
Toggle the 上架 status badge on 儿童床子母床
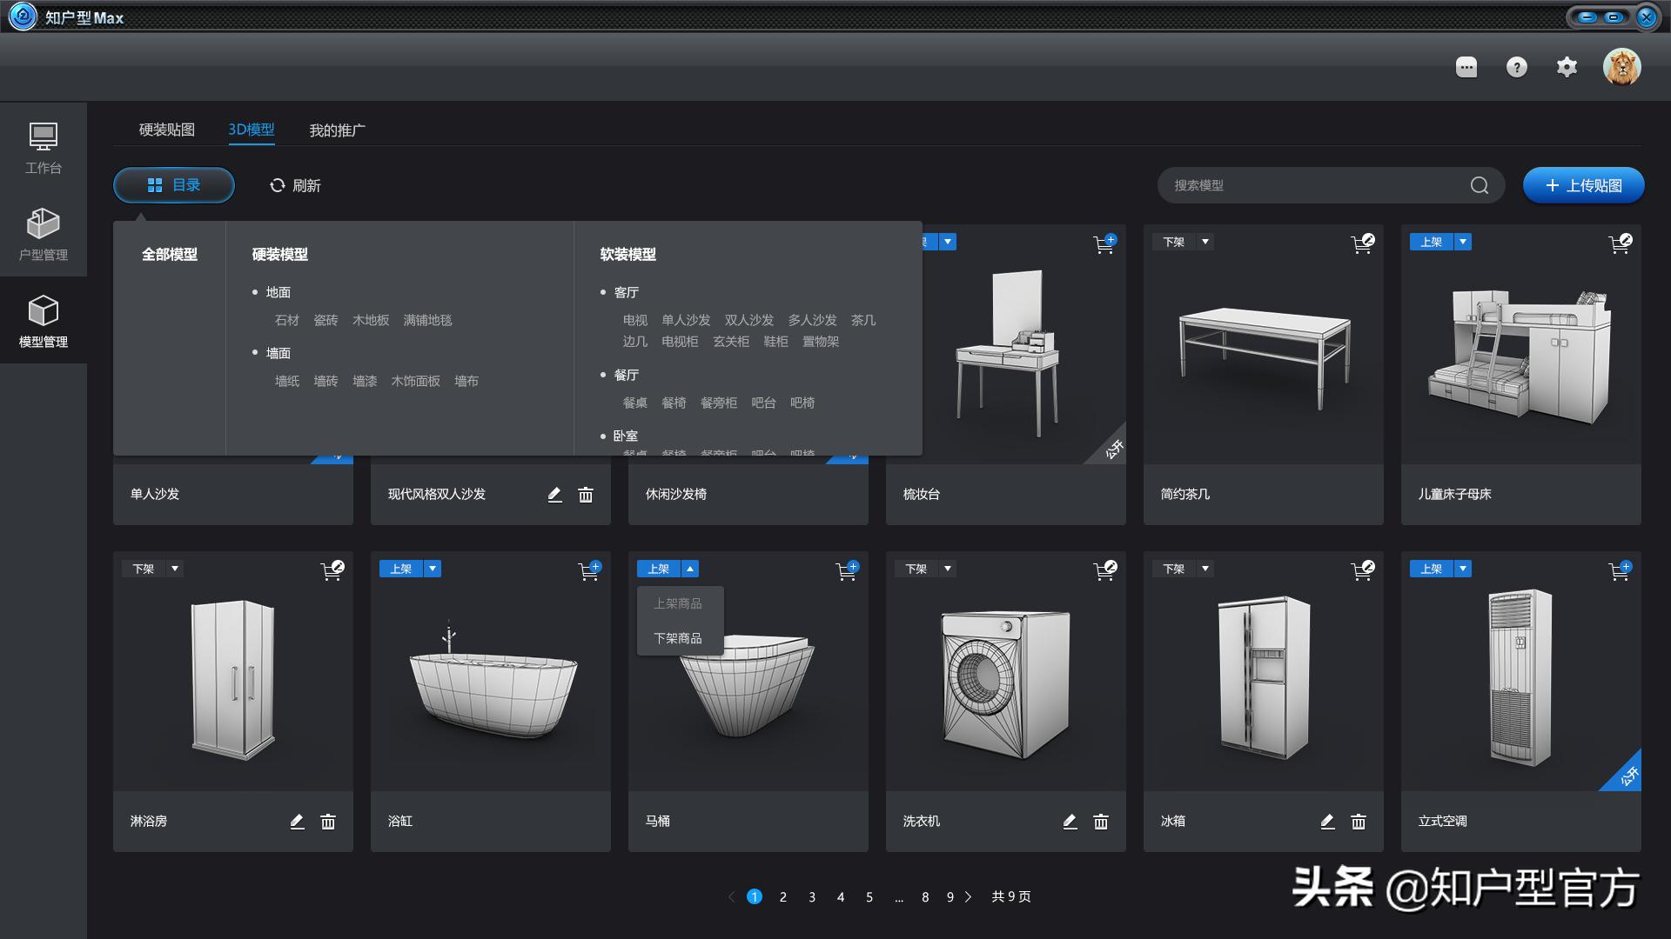click(1432, 242)
